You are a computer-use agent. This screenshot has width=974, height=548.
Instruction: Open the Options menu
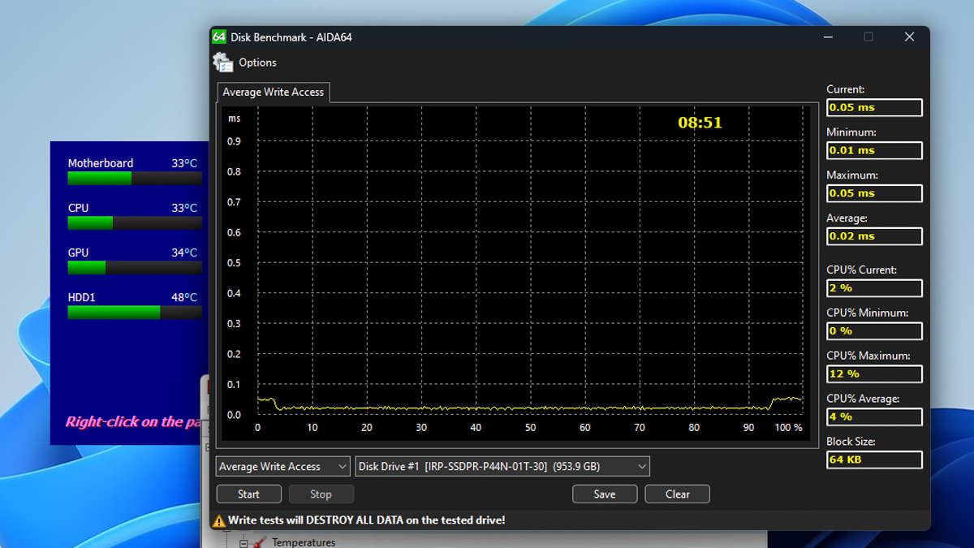(257, 63)
